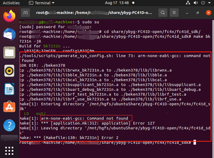Click the 'Entering directory' make line
The width and height of the screenshot is (214, 158).
[x=115, y=106]
